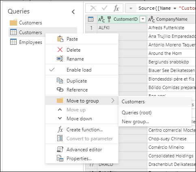Open the CustomerID column filter dropdown
The height and width of the screenshot is (172, 196).
click(x=143, y=19)
